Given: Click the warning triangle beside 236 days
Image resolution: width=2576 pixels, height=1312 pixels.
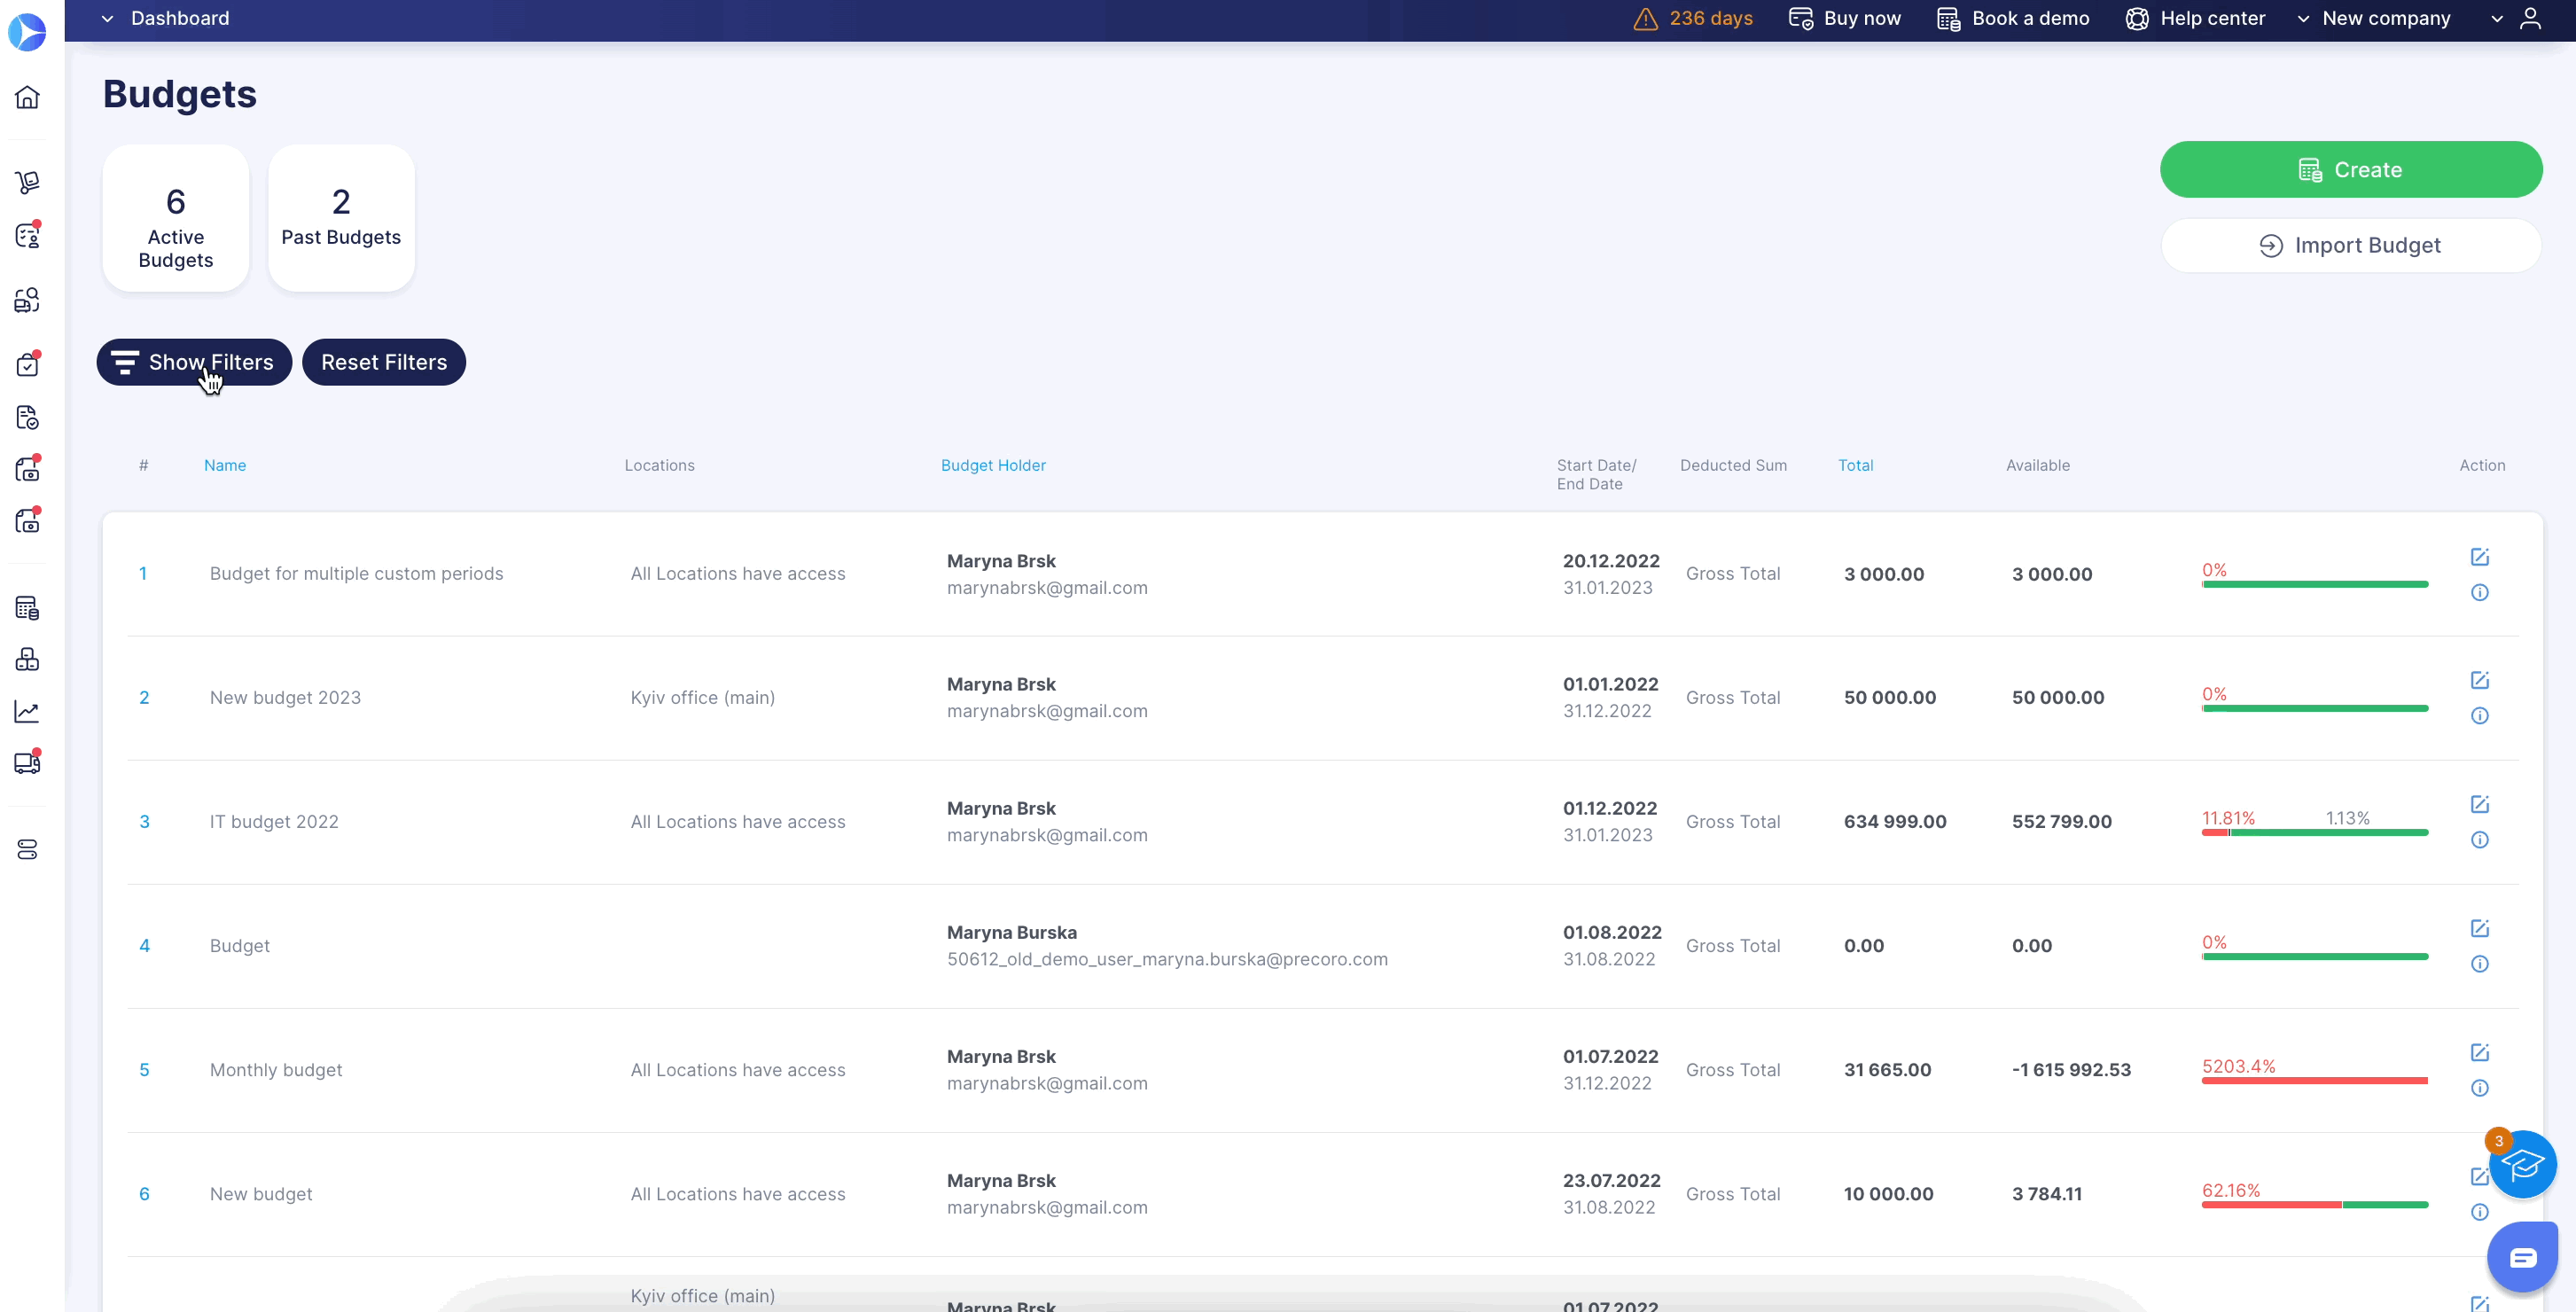Looking at the screenshot, I should (1645, 19).
